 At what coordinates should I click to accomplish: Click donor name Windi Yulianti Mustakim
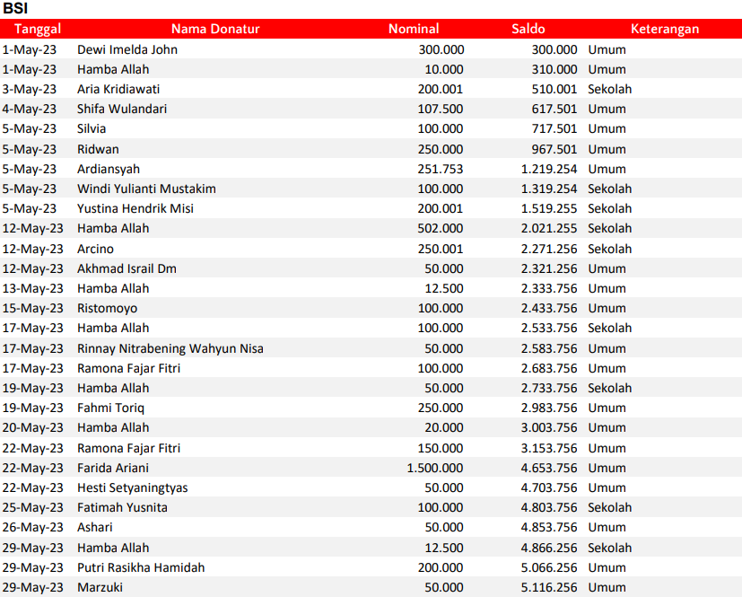click(x=146, y=189)
